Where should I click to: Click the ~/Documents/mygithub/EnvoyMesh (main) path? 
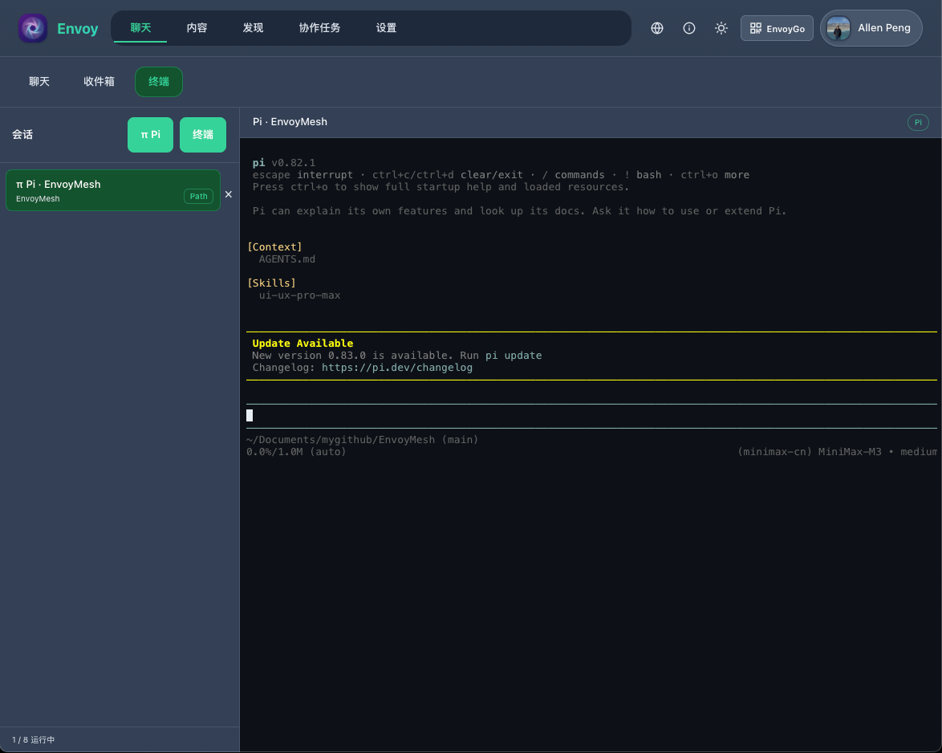tap(362, 440)
